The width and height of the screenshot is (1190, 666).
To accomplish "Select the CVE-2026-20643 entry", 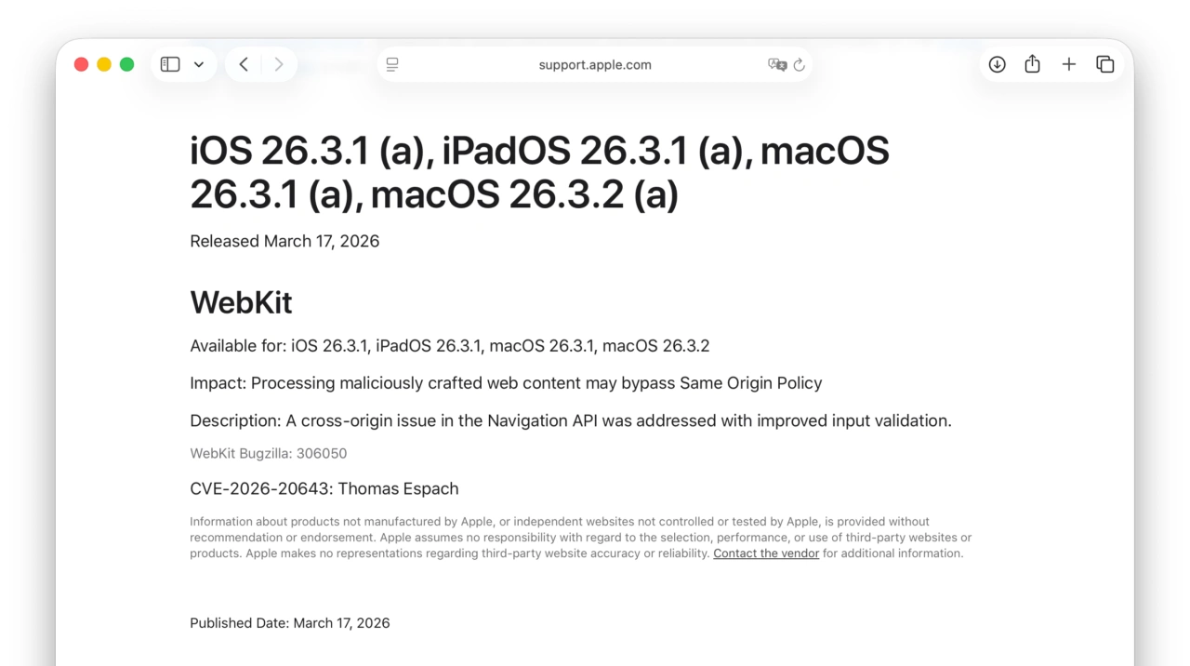I will 324,488.
